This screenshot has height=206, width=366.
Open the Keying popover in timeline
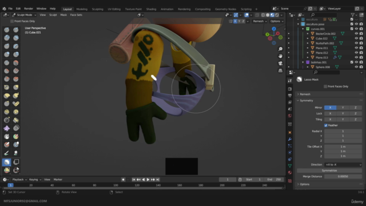(x=35, y=179)
